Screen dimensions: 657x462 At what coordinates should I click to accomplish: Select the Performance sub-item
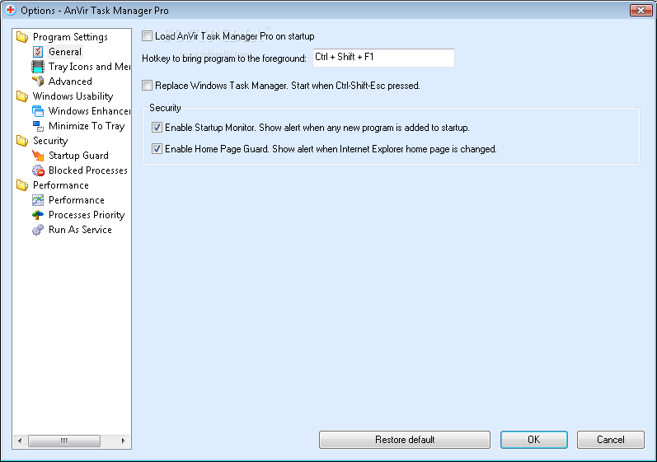pyautogui.click(x=77, y=200)
